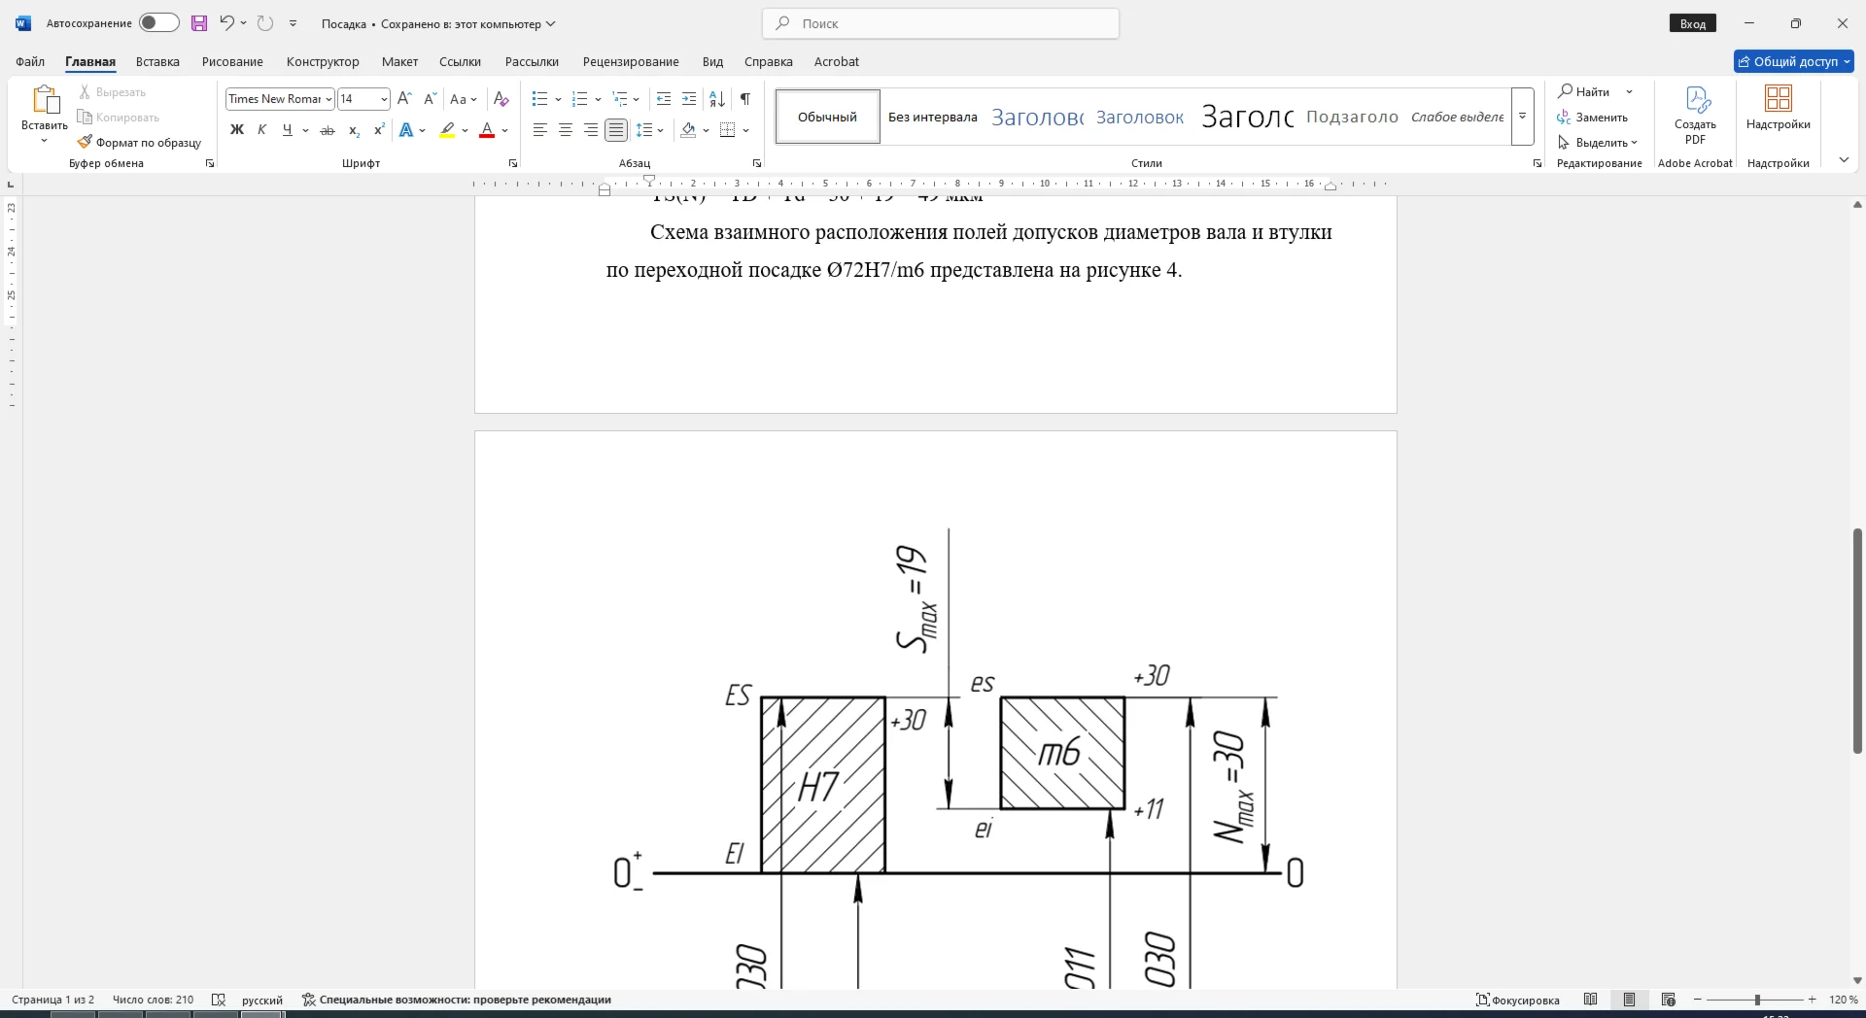Image resolution: width=1866 pixels, height=1018 pixels.
Task: Toggle bold formatting (Ж)
Action: 236,129
